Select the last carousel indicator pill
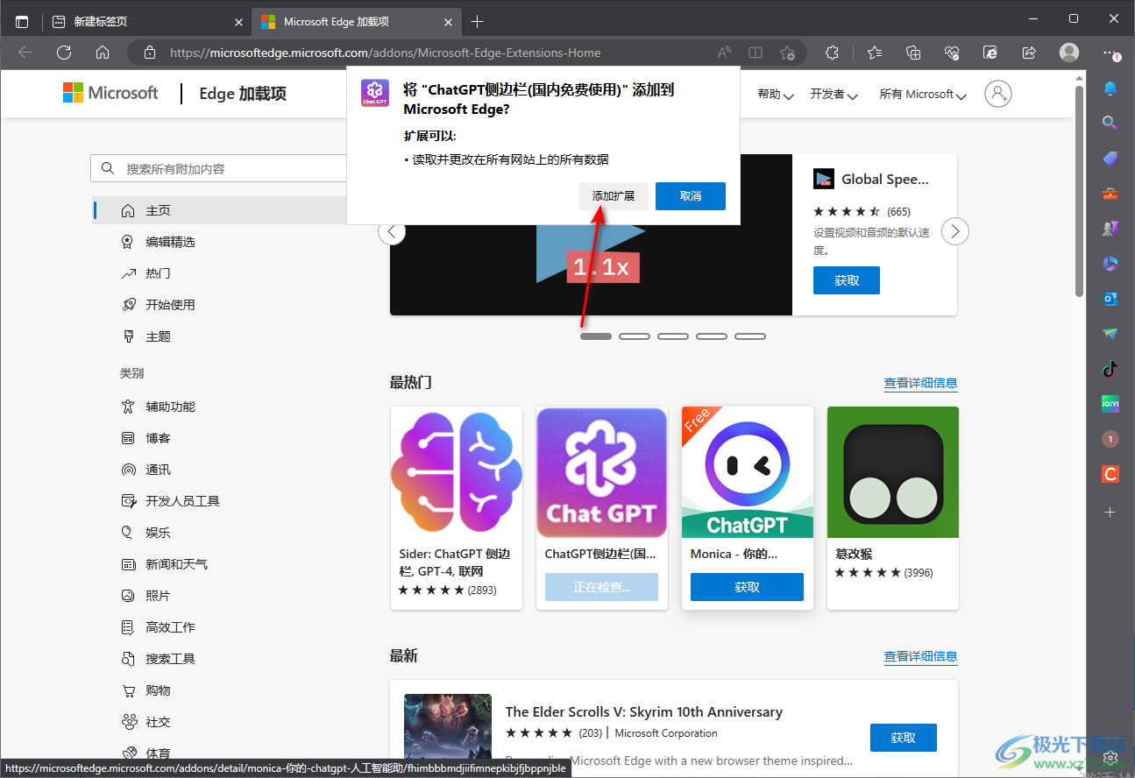This screenshot has width=1135, height=778. pos(750,336)
